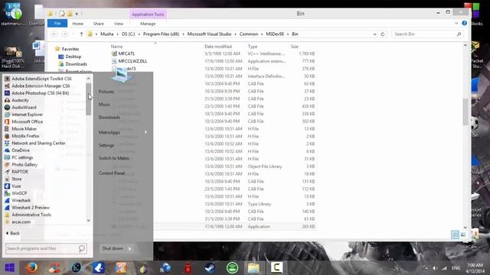This screenshot has width=490, height=275.
Task: Sort files by Size column
Action: coord(294,47)
